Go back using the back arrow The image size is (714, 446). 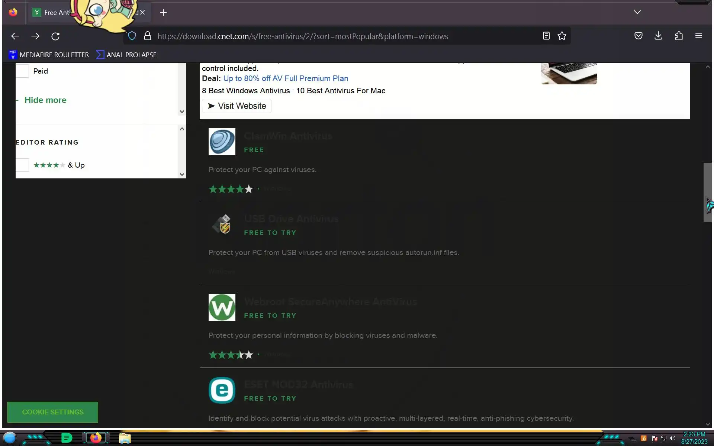(15, 36)
